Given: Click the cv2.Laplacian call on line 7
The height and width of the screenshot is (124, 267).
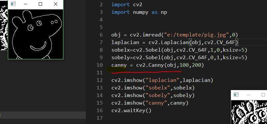Looking at the screenshot, I should (193, 42).
